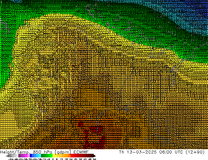Select the dark purple swatch at label -42
The height and width of the screenshot is (160, 208).
click(x=19, y=155)
